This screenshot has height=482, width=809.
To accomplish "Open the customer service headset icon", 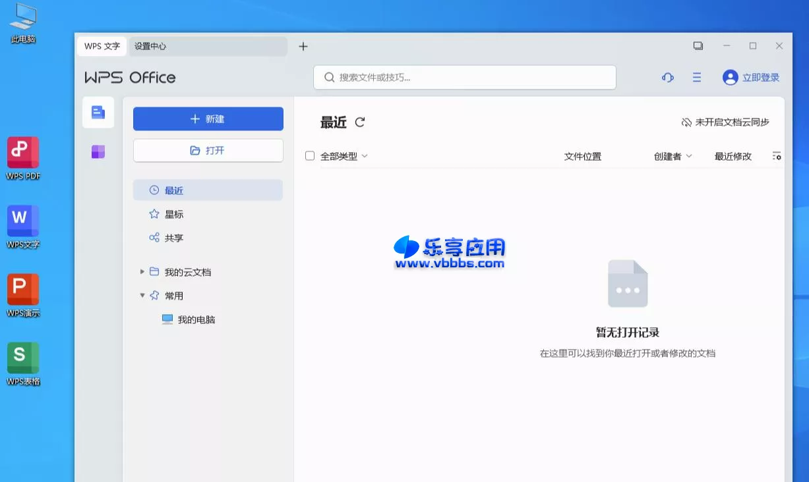I will [667, 77].
